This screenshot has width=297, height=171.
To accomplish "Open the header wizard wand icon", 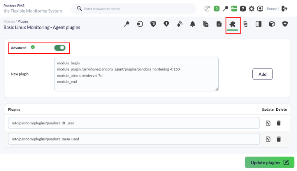I will (x=225, y=9).
